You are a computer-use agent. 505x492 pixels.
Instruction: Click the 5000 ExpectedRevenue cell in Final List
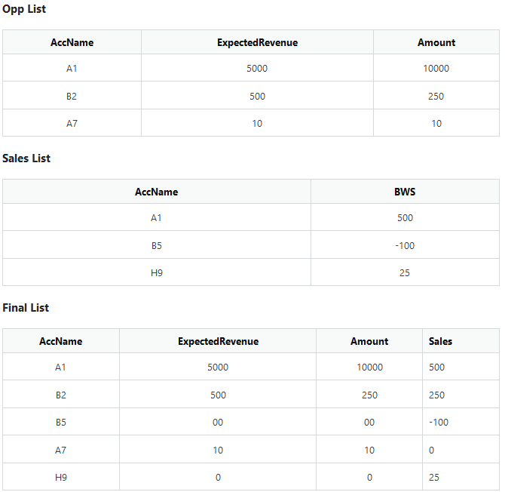[x=218, y=367]
